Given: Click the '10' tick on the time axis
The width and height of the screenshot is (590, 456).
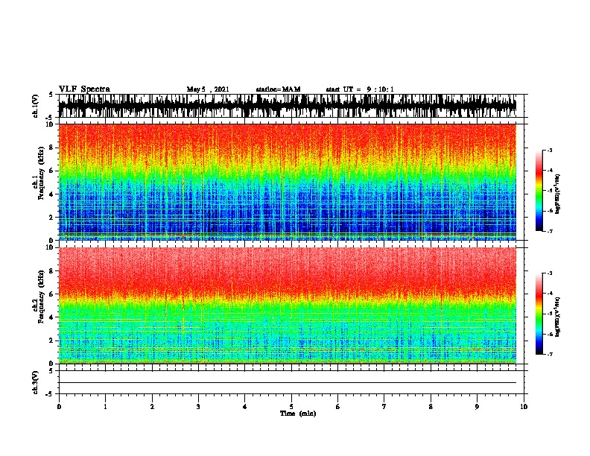Looking at the screenshot, I should click(x=524, y=407).
